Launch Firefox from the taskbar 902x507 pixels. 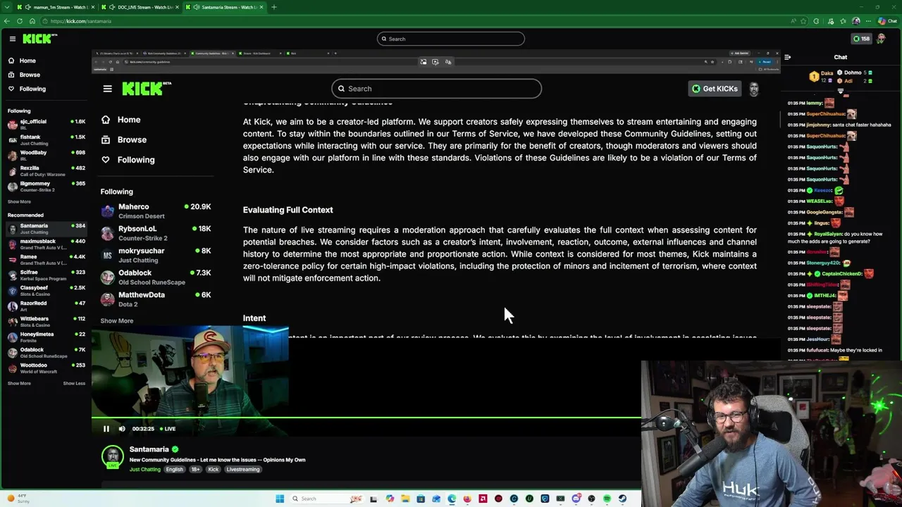[x=467, y=499]
